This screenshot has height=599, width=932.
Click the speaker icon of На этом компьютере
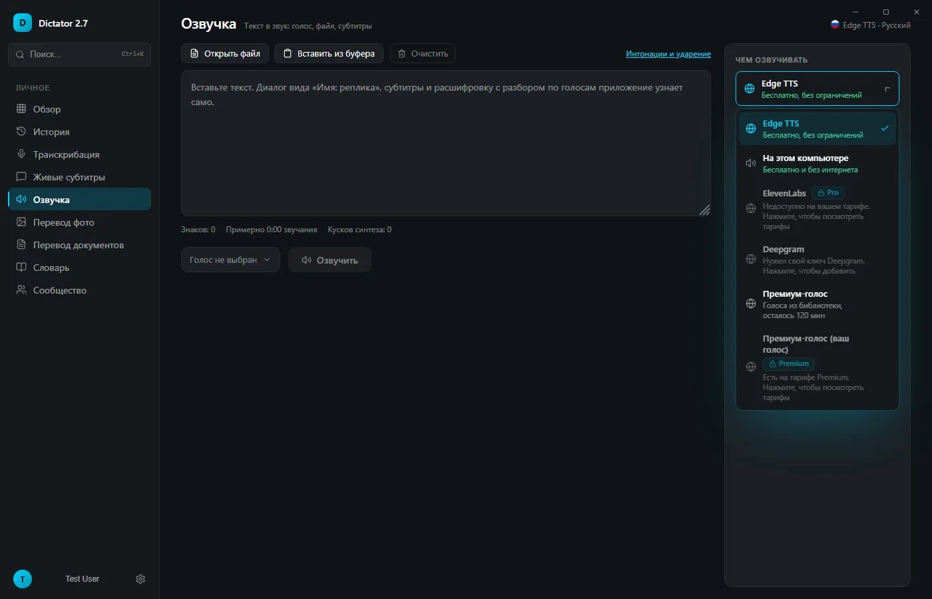(751, 163)
